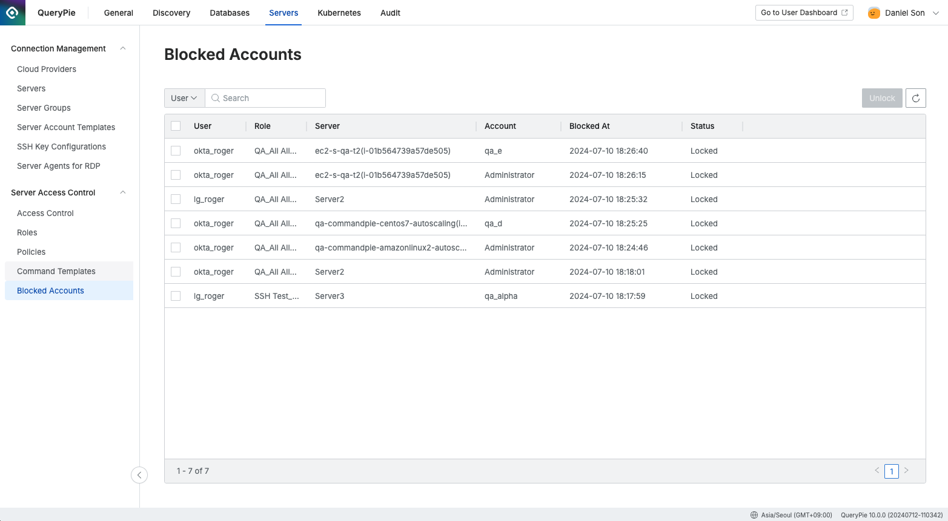This screenshot has width=948, height=521.
Task: Click the 1 - 7 of 7 count
Action: tap(193, 471)
